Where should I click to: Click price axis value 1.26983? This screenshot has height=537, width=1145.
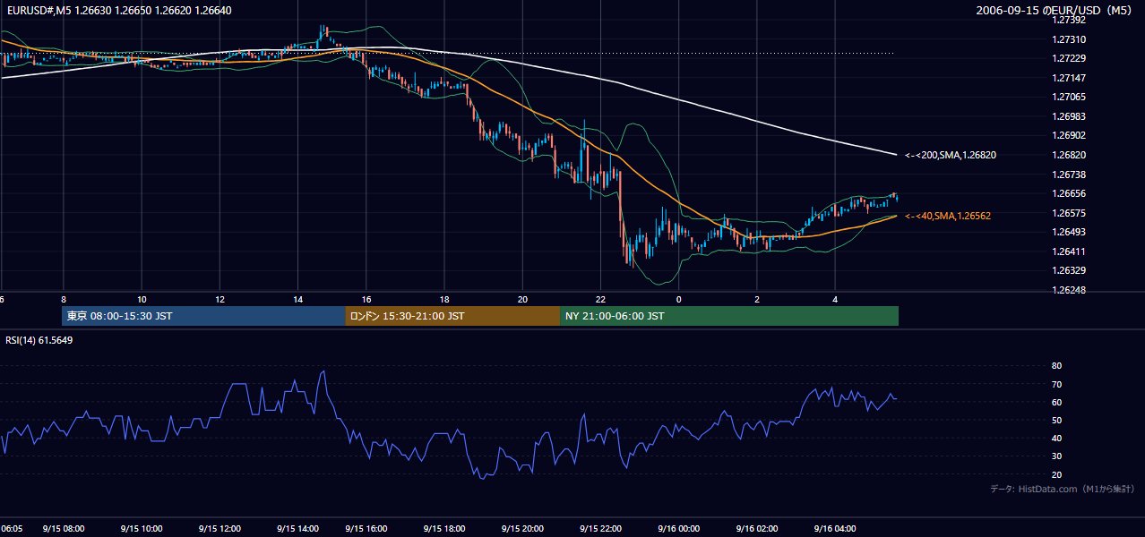pyautogui.click(x=1068, y=116)
